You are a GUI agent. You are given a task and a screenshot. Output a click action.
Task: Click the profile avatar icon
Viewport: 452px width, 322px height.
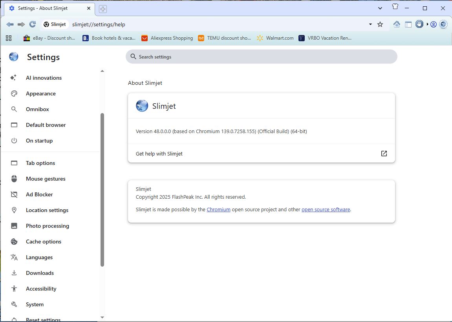[434, 24]
